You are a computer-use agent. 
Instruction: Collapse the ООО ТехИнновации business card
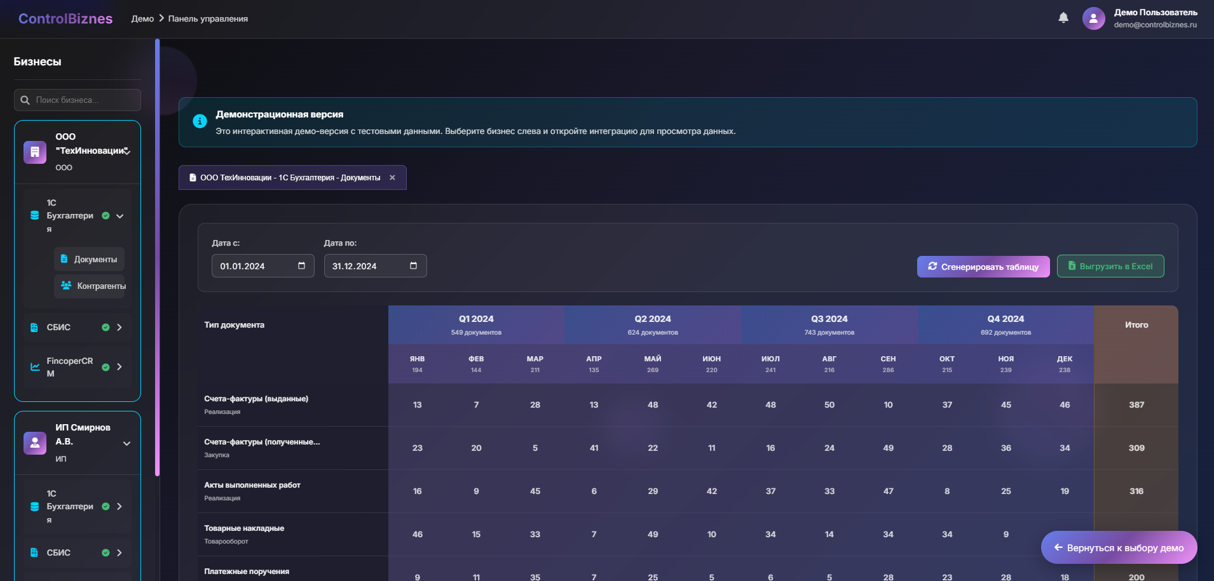[x=127, y=152]
